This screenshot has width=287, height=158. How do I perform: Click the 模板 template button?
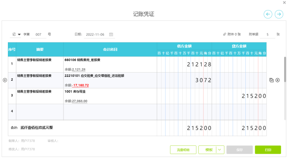click(x=209, y=150)
